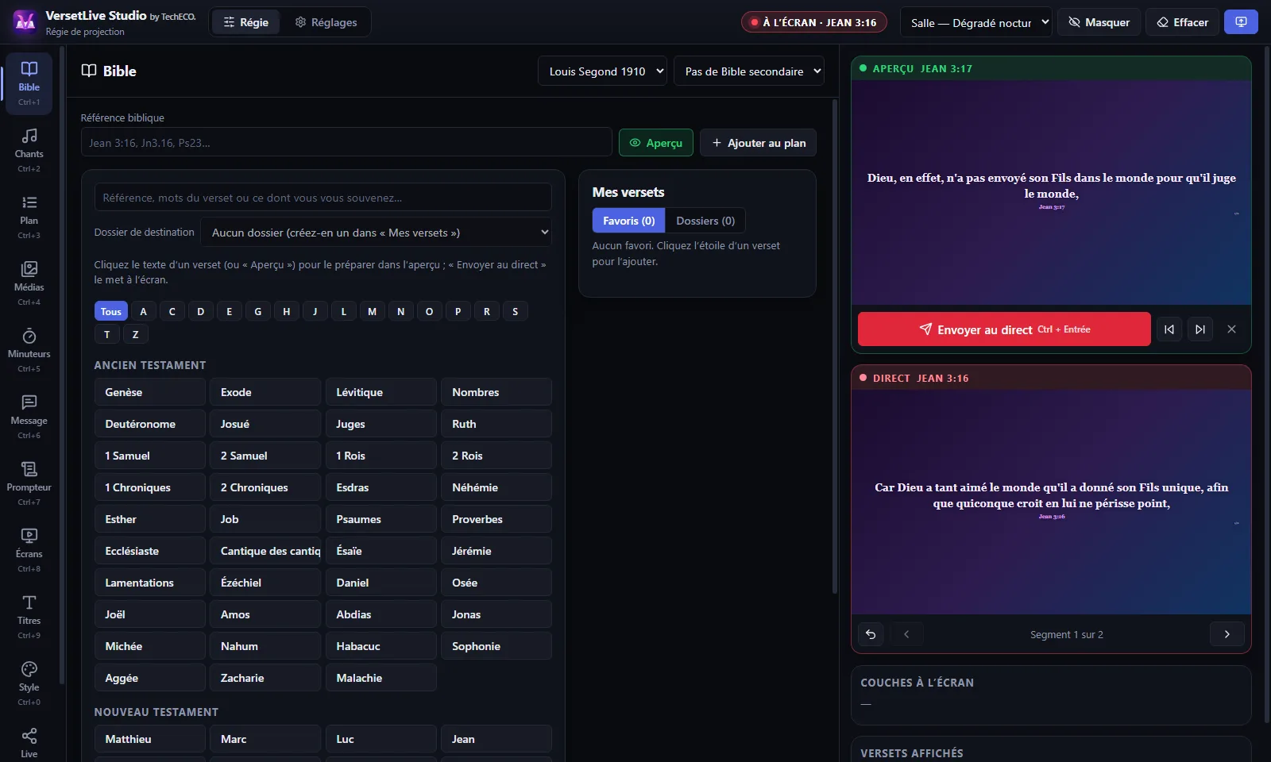This screenshot has height=762, width=1271.
Task: Click Envoyer au direct button
Action: click(1004, 329)
